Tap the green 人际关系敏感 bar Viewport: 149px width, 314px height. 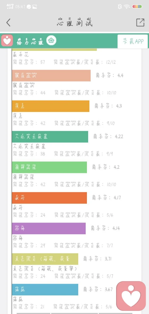click(x=50, y=137)
